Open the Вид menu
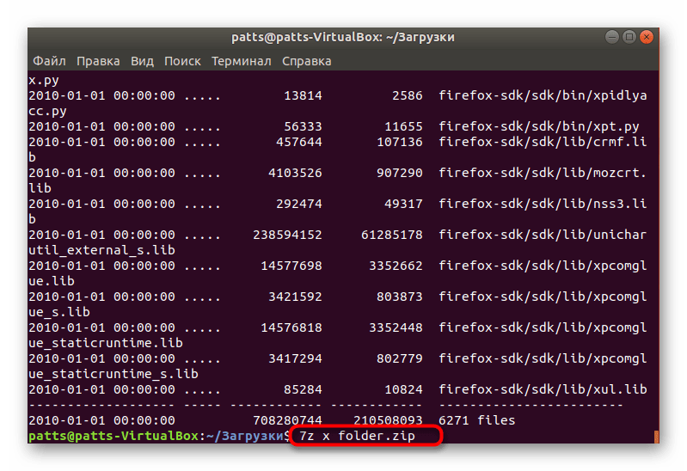This screenshot has height=471, width=687. pyautogui.click(x=142, y=61)
